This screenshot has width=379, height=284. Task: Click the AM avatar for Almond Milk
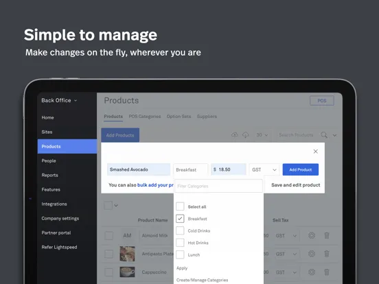127,235
